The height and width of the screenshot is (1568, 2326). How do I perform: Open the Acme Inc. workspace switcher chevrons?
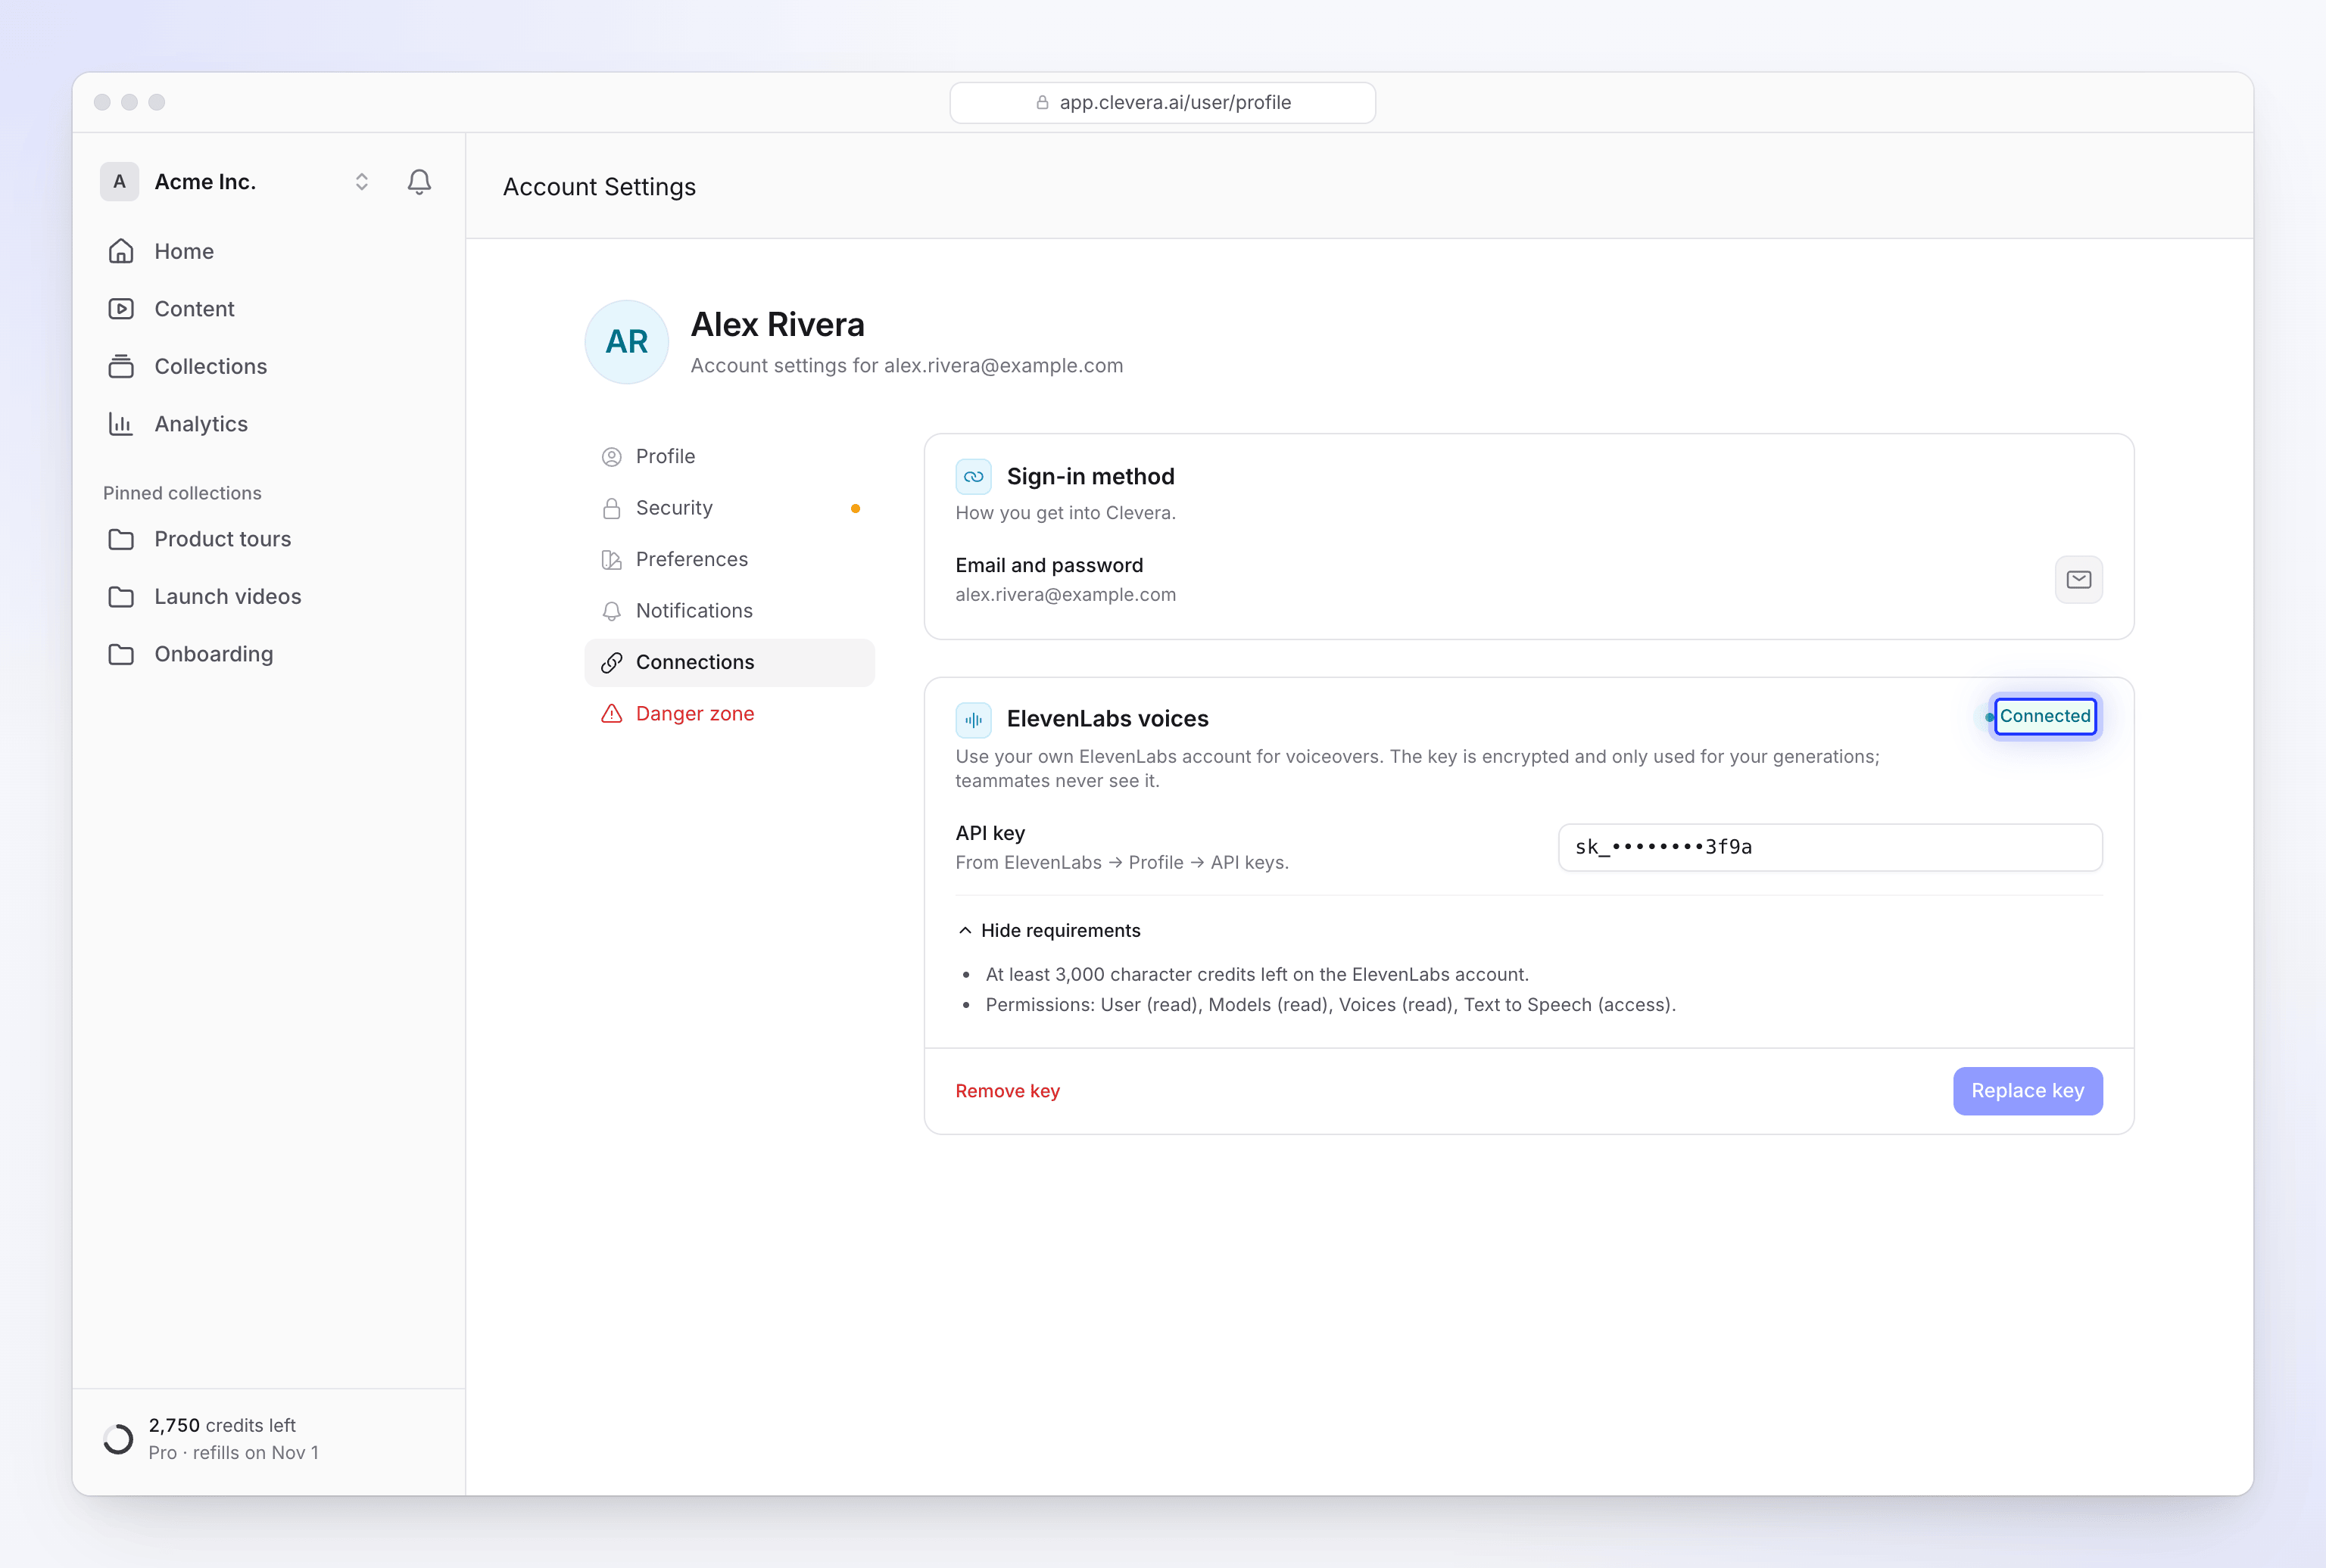pyautogui.click(x=361, y=182)
